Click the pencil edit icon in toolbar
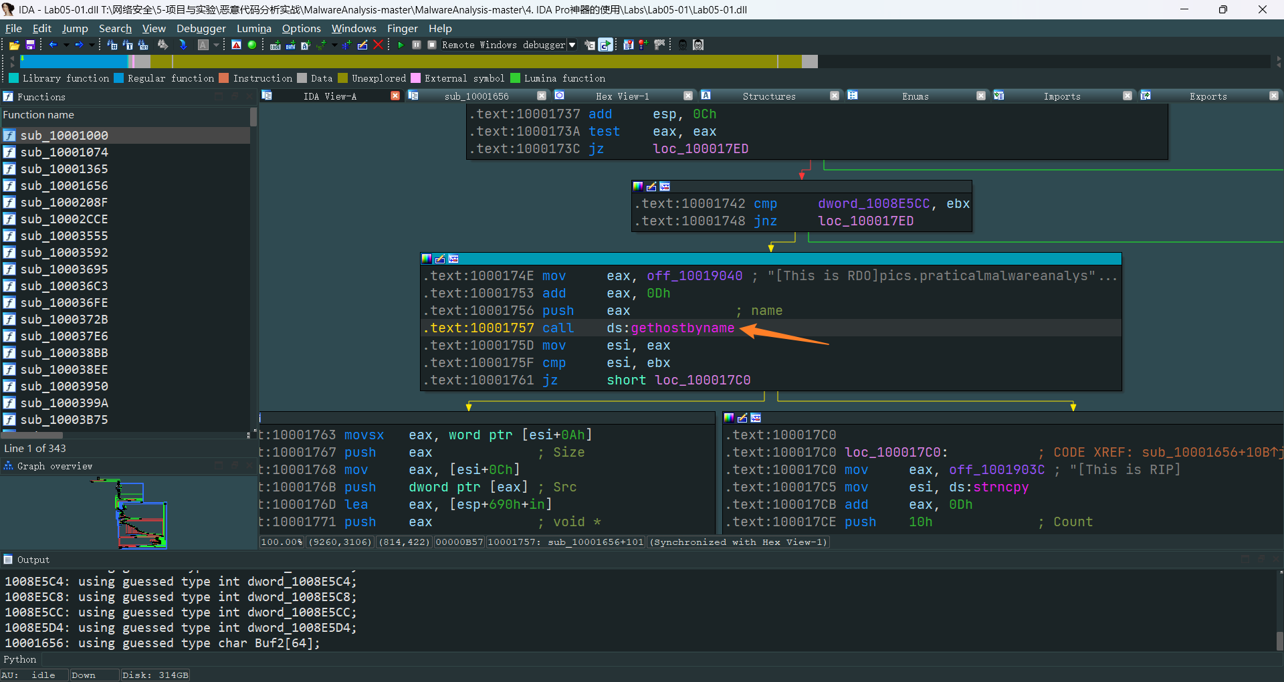 coord(362,45)
